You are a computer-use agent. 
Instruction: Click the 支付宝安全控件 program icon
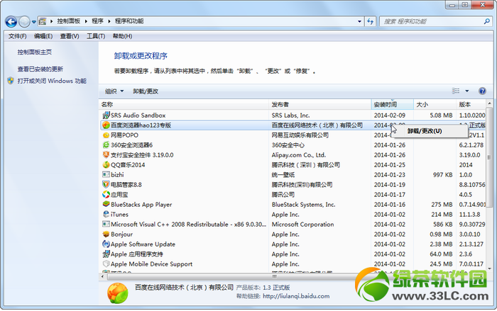click(106, 154)
